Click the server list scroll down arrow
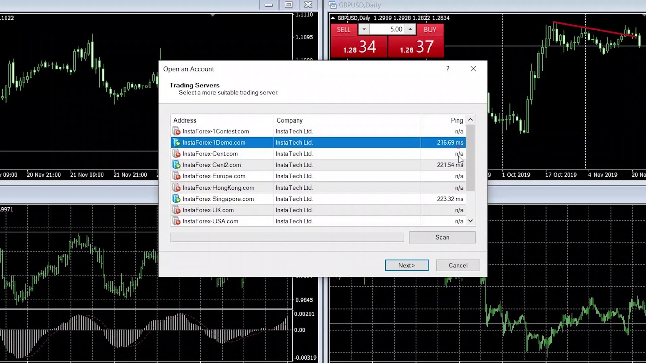 [x=470, y=221]
